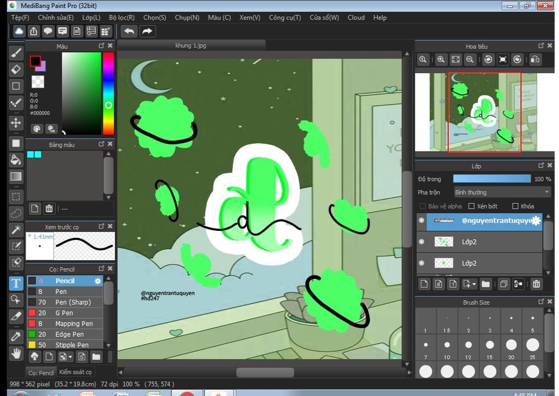Image resolution: width=559 pixels, height=396 pixels.
Task: Choose the Edge Pen brush
Action: pos(65,334)
